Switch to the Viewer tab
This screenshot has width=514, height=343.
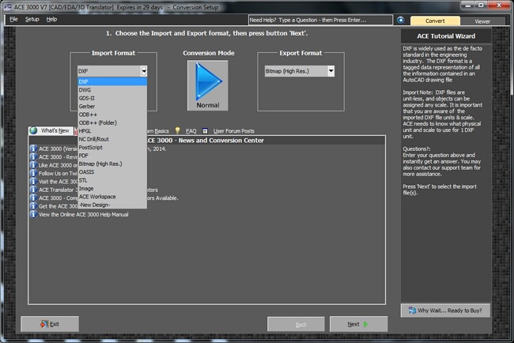tap(482, 21)
